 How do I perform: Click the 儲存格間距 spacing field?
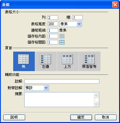[53, 42]
